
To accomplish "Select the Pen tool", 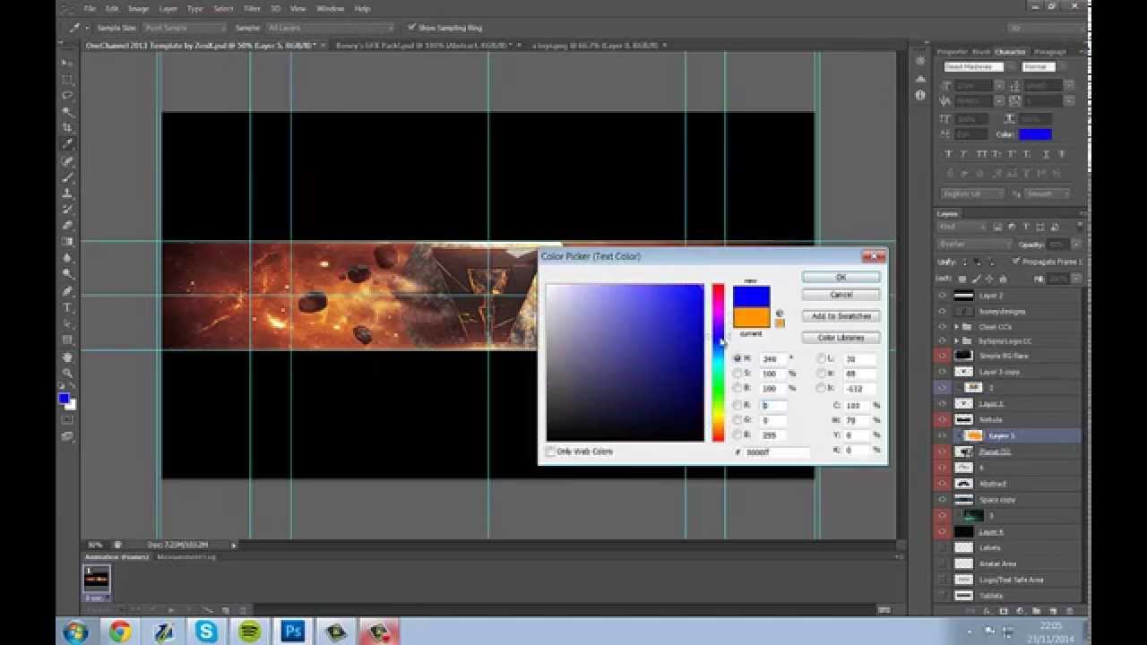I will pyautogui.click(x=67, y=291).
